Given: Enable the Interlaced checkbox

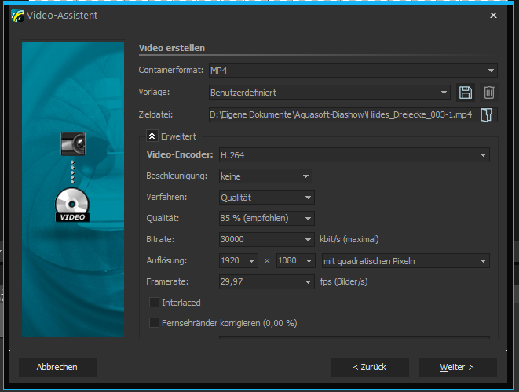Looking at the screenshot, I should [154, 302].
